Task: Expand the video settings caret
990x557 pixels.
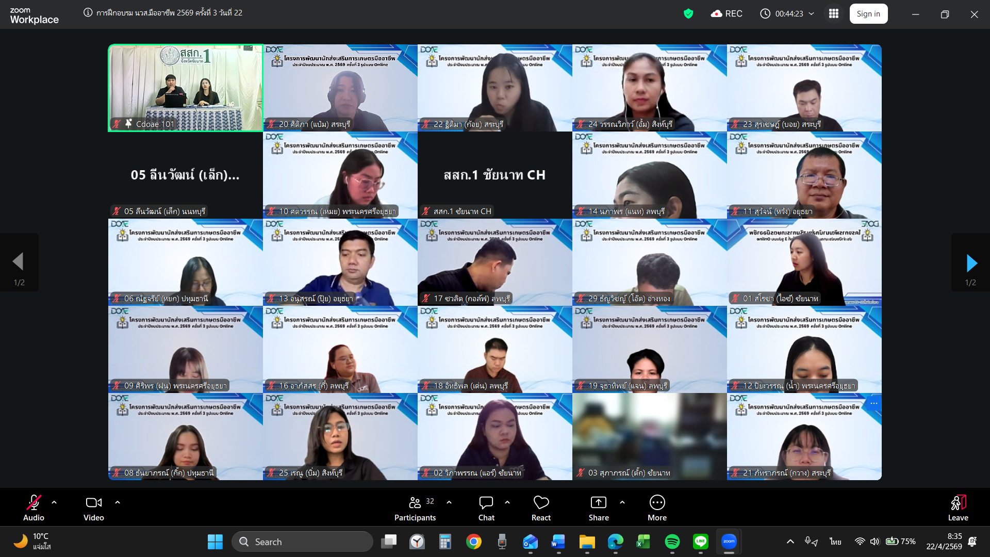Action: (118, 502)
